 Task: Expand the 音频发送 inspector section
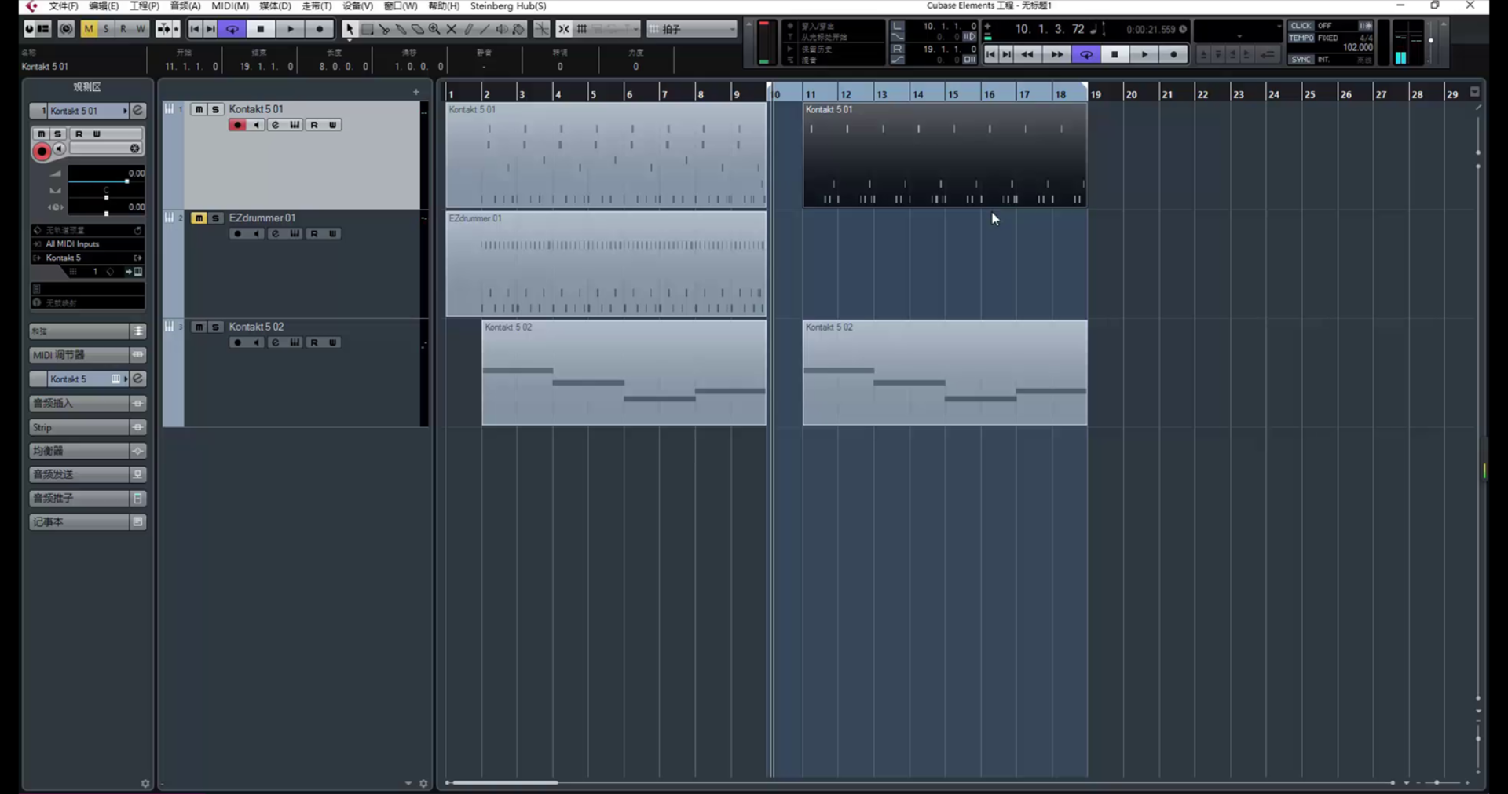coord(87,474)
